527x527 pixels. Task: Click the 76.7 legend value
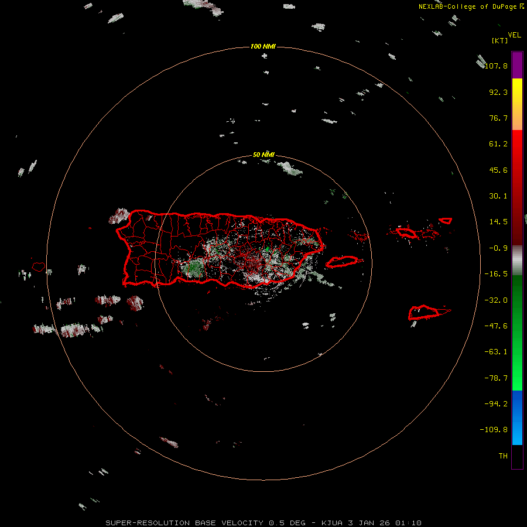click(x=498, y=118)
